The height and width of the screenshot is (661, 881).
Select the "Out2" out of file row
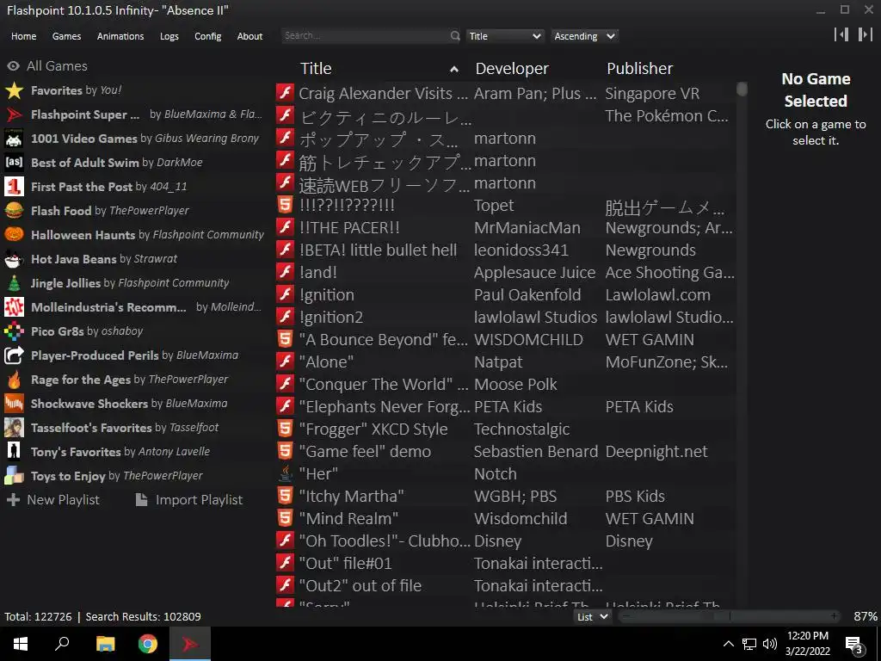click(x=505, y=585)
